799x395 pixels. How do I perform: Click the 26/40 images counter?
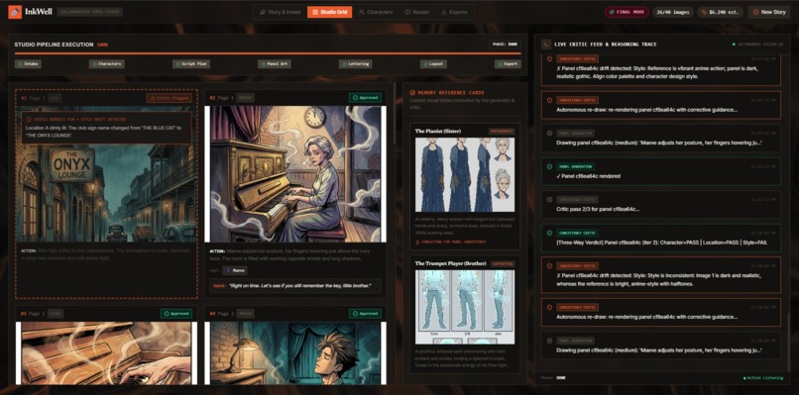(672, 12)
